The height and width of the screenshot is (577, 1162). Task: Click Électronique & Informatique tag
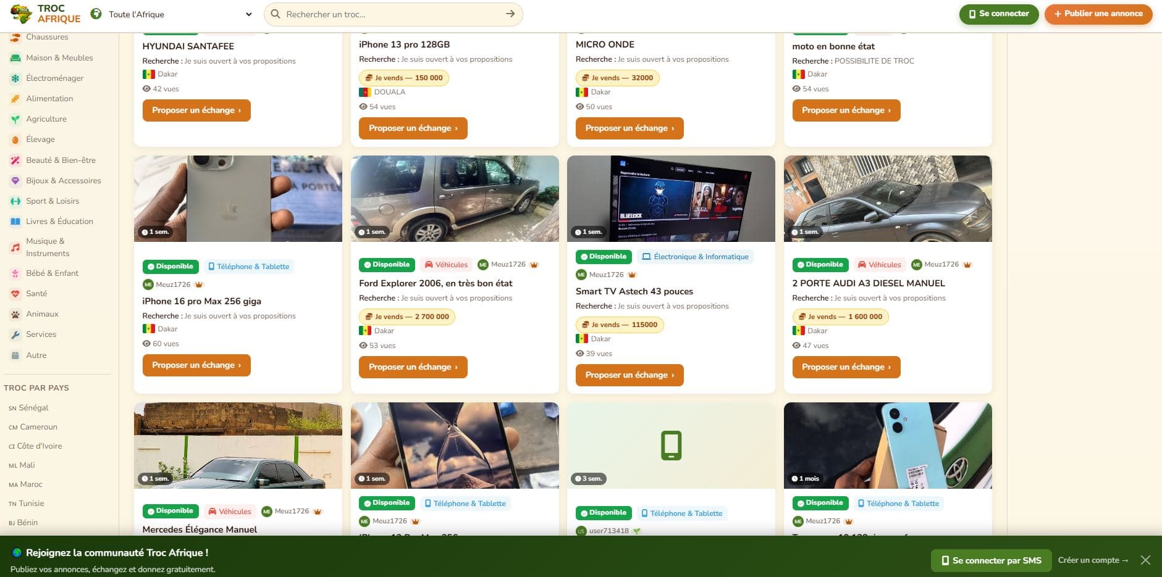click(x=695, y=257)
